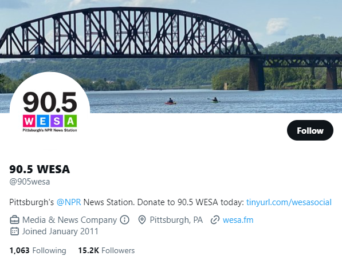Visit the wesa.fm website link
The image size is (342, 272).
coord(238,220)
